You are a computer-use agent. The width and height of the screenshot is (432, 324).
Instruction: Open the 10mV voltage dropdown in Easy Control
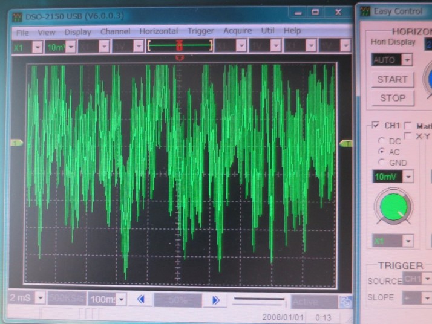[408, 177]
